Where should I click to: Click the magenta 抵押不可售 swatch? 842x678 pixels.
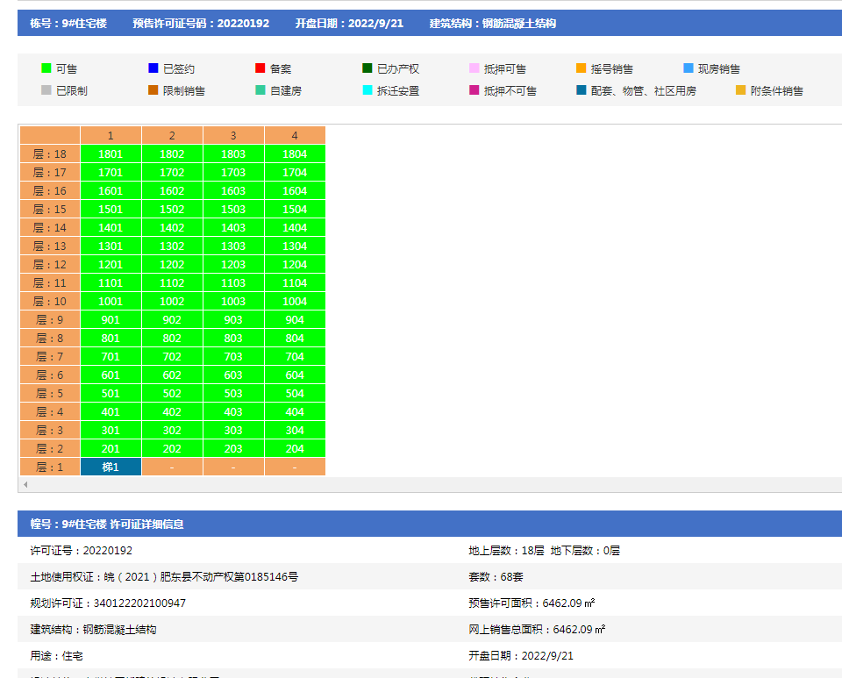(475, 90)
